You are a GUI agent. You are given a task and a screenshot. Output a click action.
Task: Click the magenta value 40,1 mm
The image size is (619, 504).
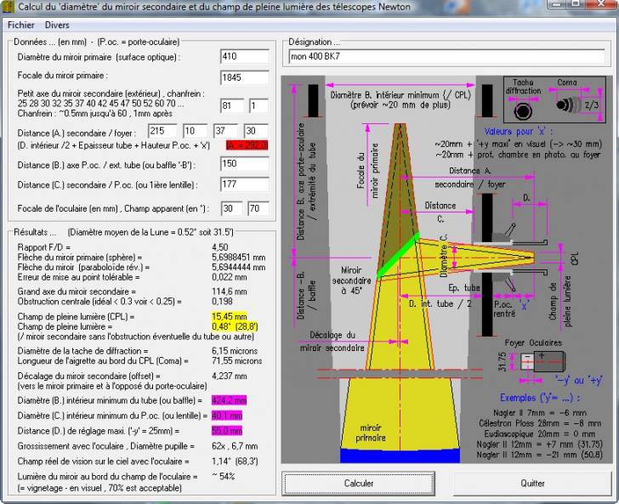tap(227, 416)
